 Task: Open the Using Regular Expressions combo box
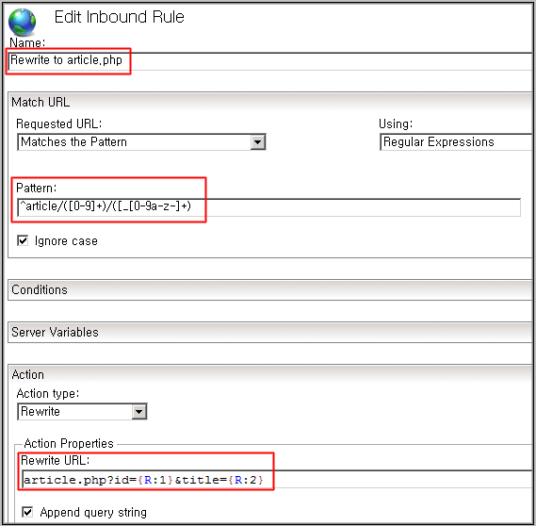coord(456,142)
